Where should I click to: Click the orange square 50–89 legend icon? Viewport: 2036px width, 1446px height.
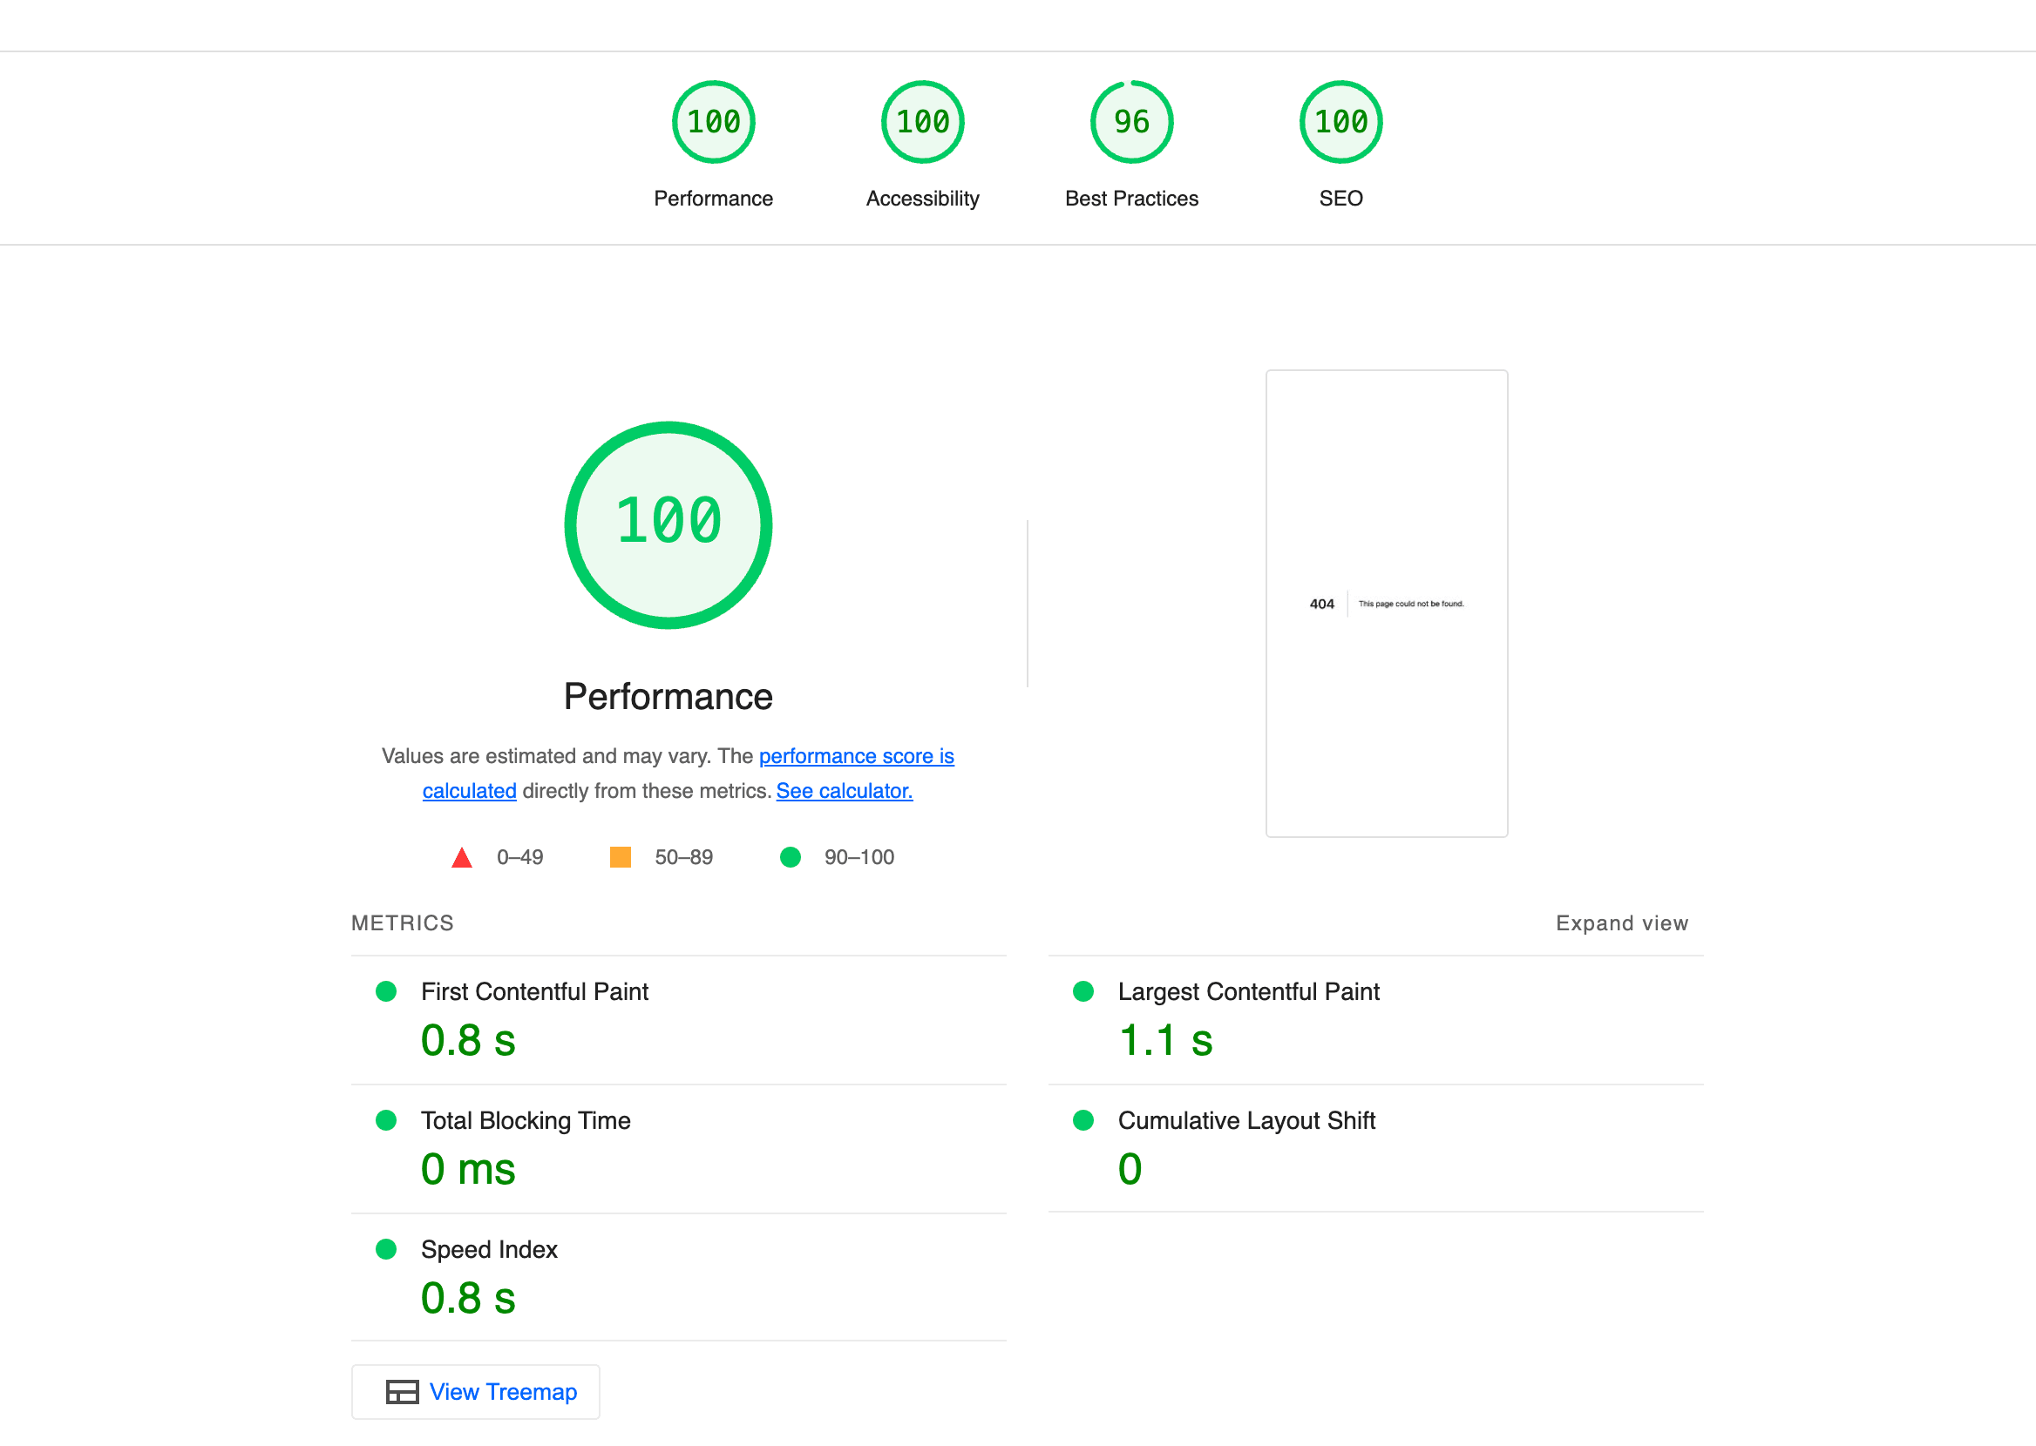pyautogui.click(x=620, y=857)
